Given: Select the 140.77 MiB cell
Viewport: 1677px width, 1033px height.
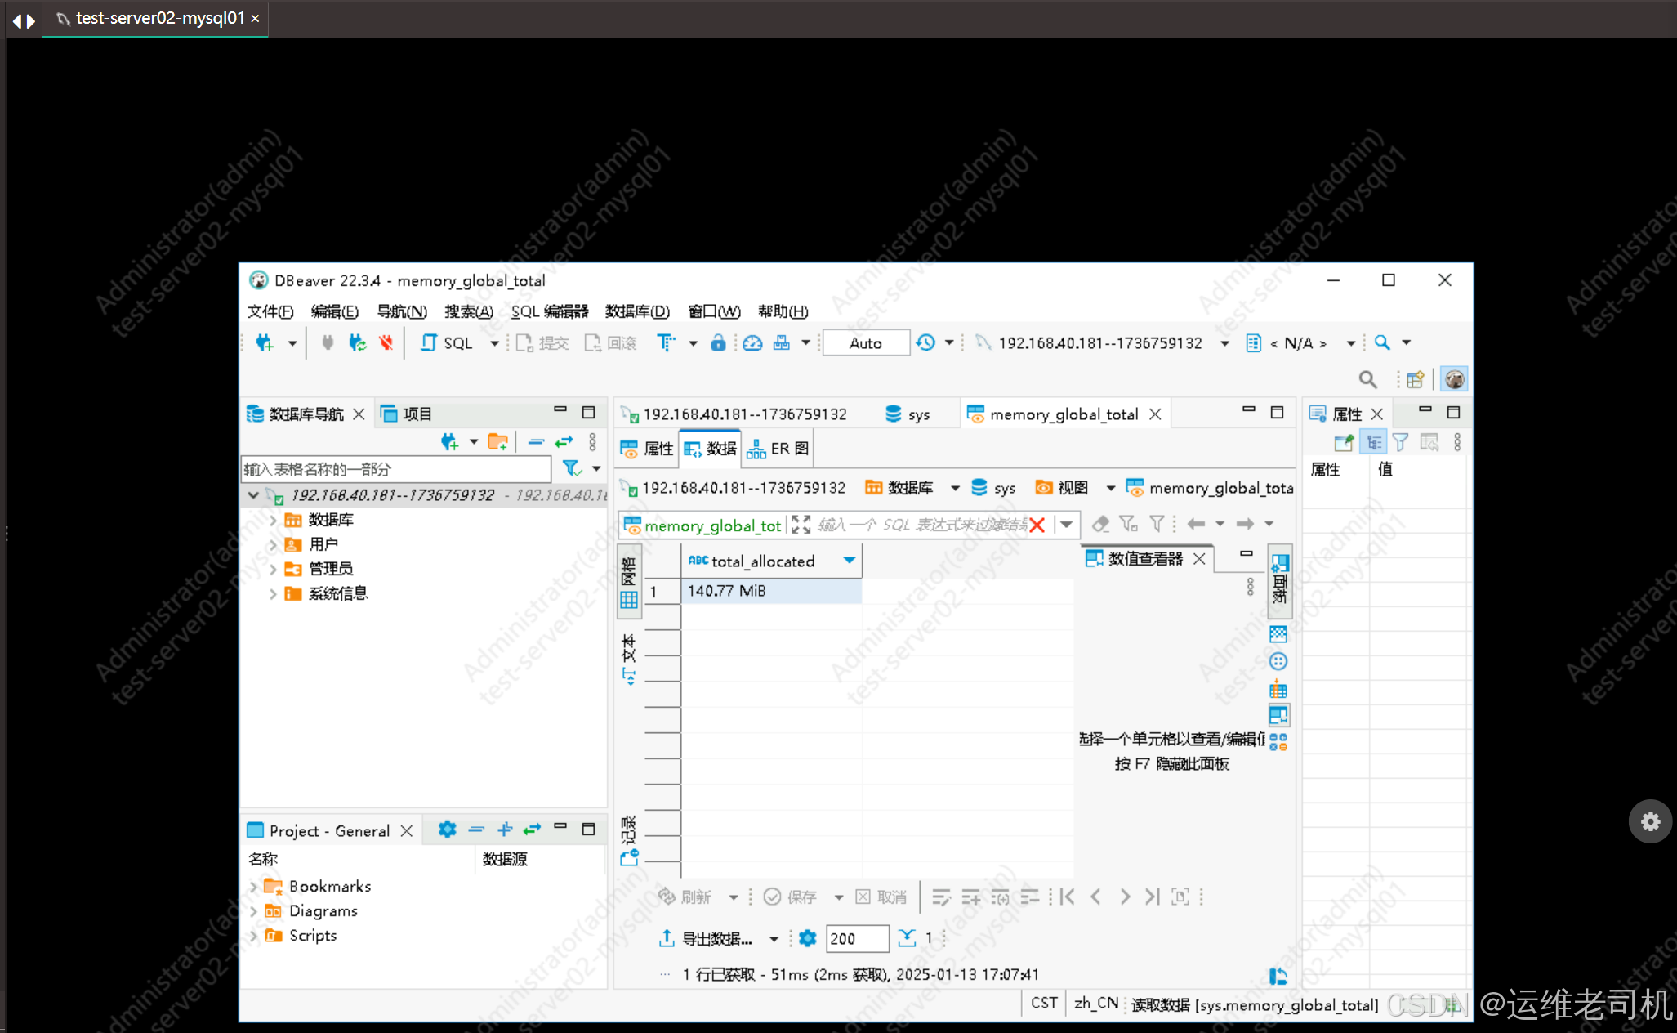Looking at the screenshot, I should (770, 591).
